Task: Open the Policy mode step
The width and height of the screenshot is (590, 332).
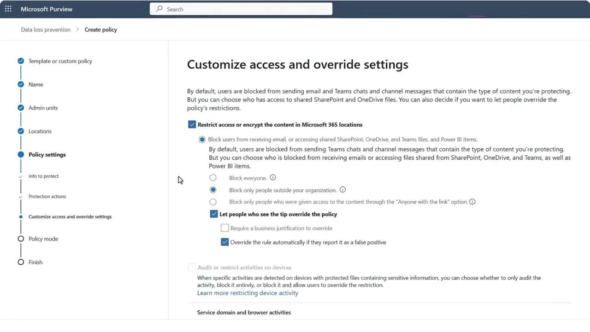Action: 43,239
